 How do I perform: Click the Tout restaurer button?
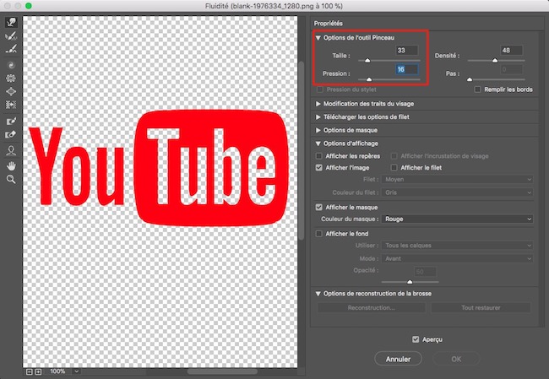pyautogui.click(x=481, y=307)
